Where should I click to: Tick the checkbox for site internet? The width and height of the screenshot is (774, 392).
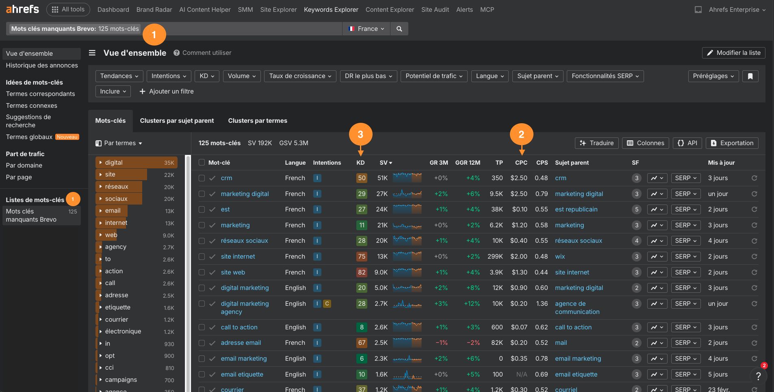point(202,257)
